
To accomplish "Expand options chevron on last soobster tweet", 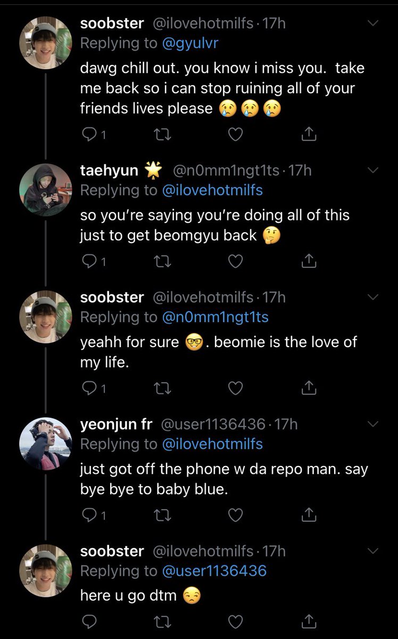I will [x=373, y=551].
